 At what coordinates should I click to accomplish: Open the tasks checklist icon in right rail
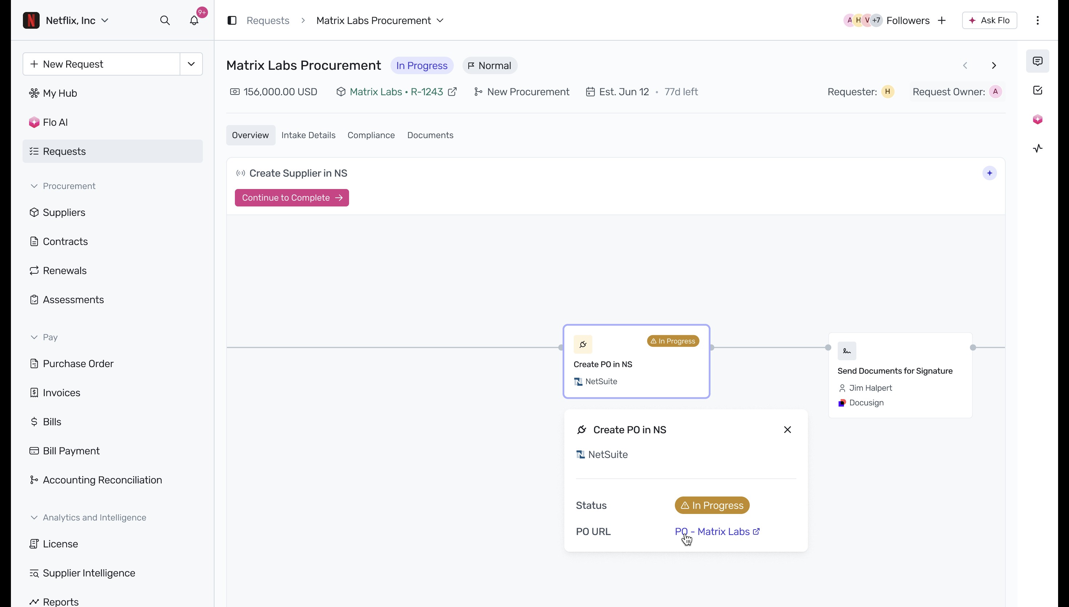pyautogui.click(x=1037, y=91)
